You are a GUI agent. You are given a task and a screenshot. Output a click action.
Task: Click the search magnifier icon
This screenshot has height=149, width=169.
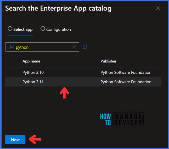tap(11, 47)
